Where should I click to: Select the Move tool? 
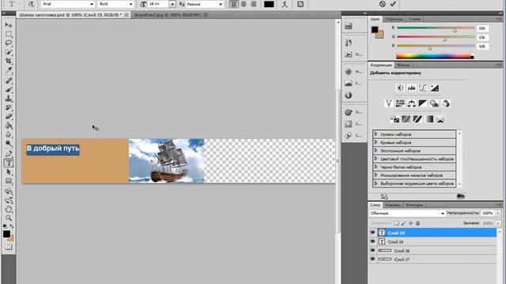coord(9,24)
